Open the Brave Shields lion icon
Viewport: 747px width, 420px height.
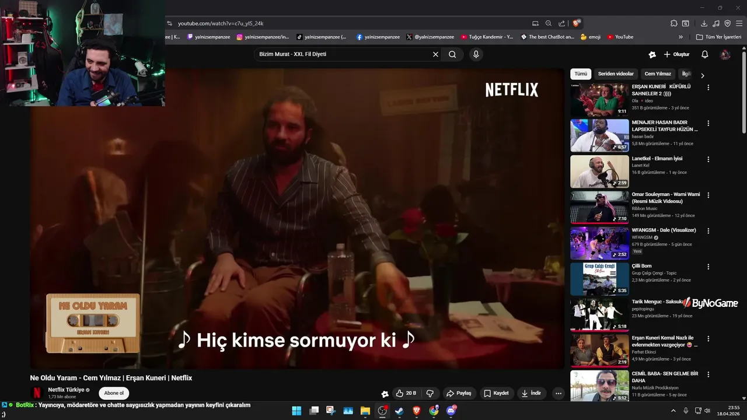[577, 23]
